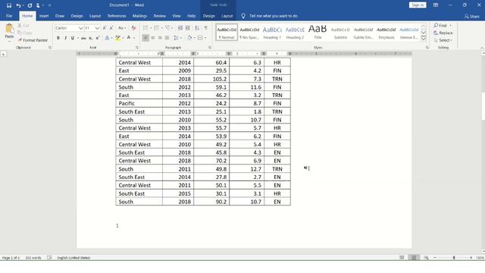This screenshot has width=485, height=273.
Task: Click the vertical scrollbar thumb
Action: tap(483, 106)
